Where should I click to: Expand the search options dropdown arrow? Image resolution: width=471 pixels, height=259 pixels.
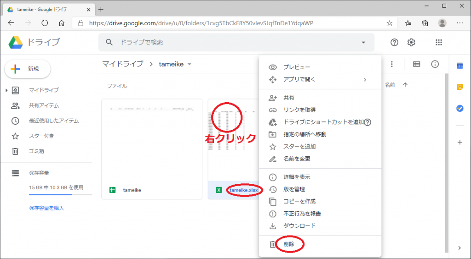pyautogui.click(x=363, y=42)
